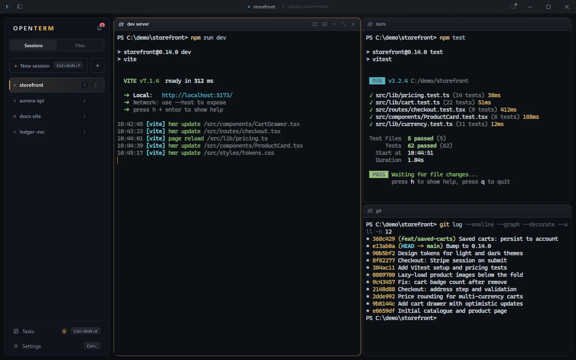Click the small plus button beside New session
This screenshot has width=576, height=360.
(x=98, y=66)
